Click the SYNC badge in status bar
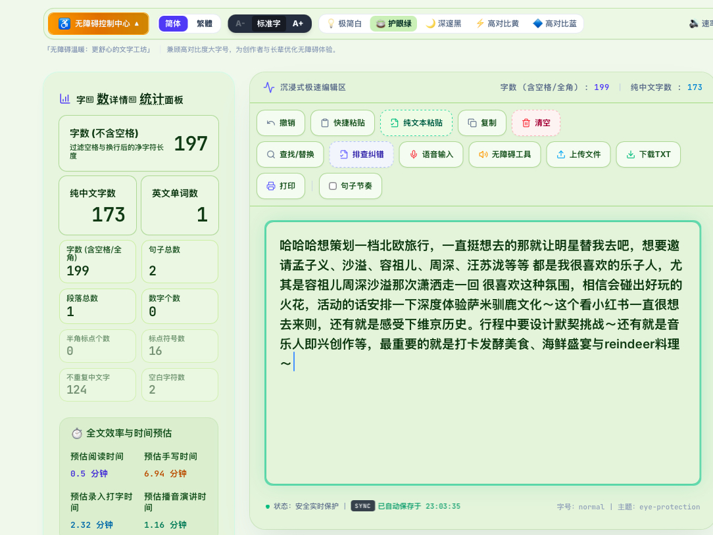Screen dimensions: 713x535 click(x=363, y=506)
